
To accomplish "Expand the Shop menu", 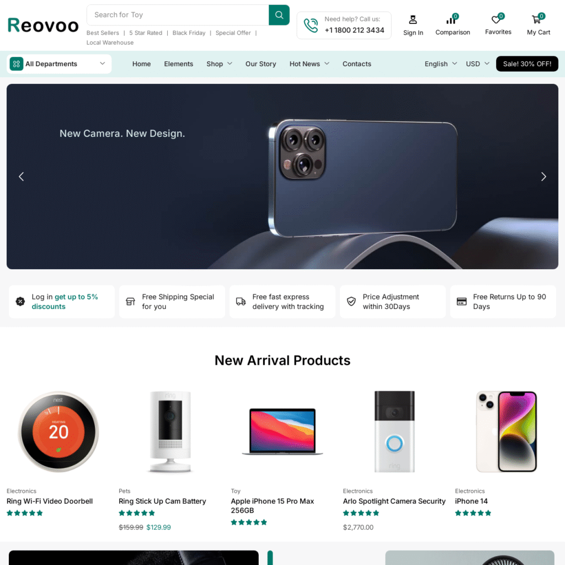I will (x=219, y=64).
